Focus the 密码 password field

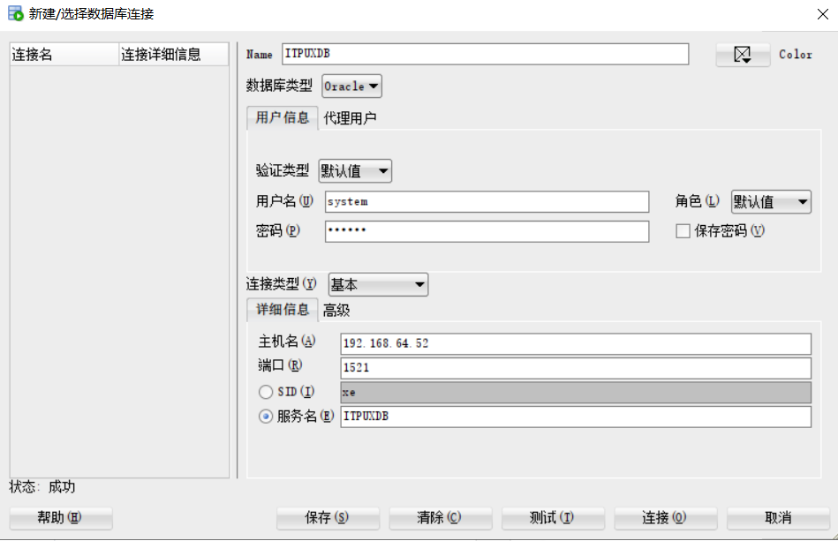[487, 231]
